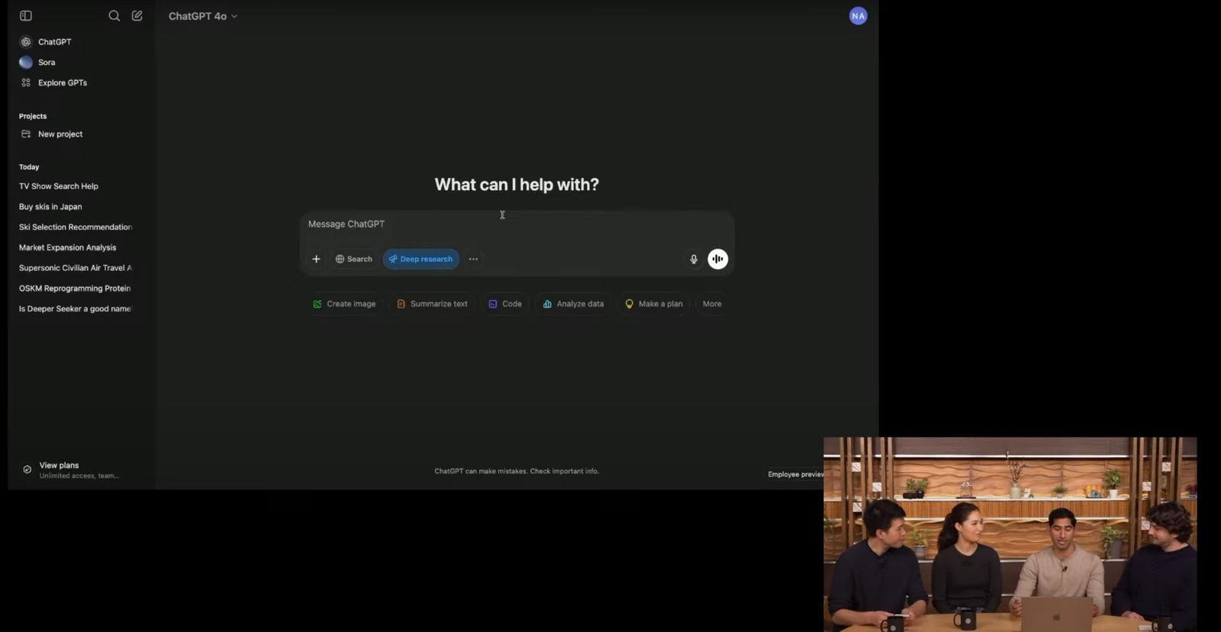Attach a file with the plus icon
This screenshot has width=1221, height=632.
[x=316, y=260]
